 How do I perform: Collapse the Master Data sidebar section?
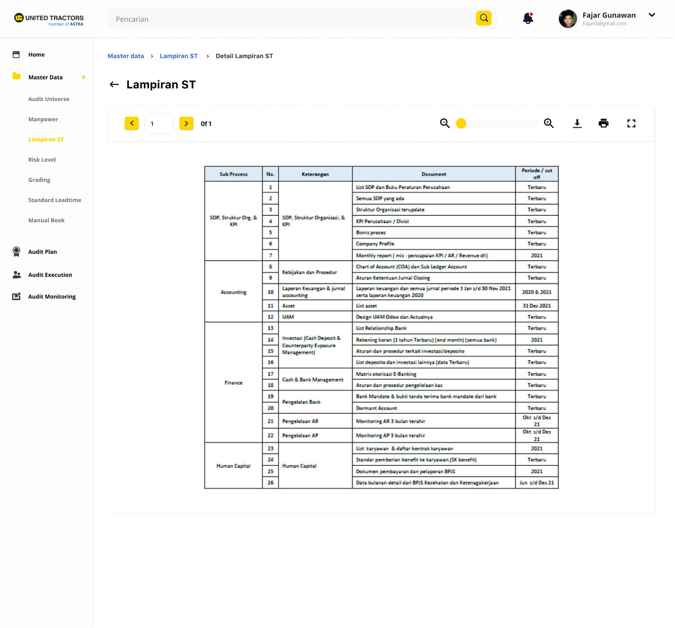(x=45, y=77)
